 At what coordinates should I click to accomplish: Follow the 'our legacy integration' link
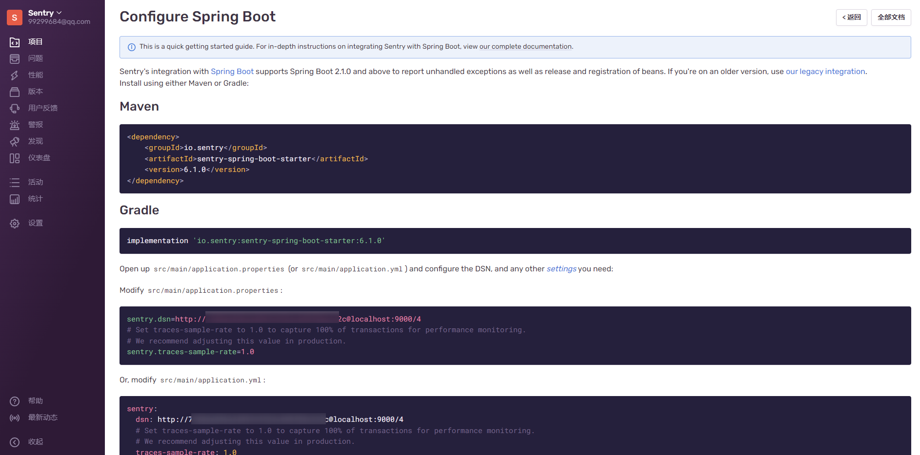pos(825,72)
